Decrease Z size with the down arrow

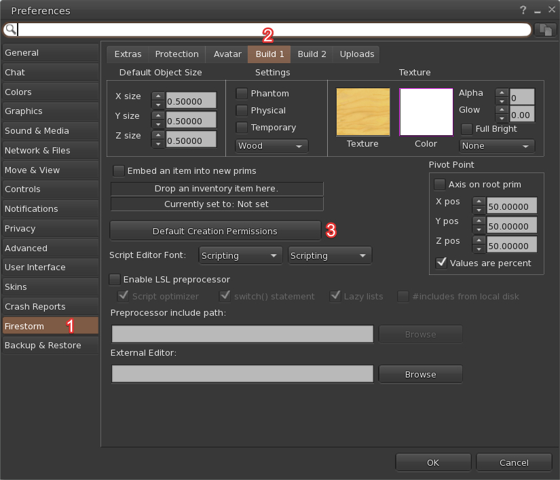click(157, 143)
